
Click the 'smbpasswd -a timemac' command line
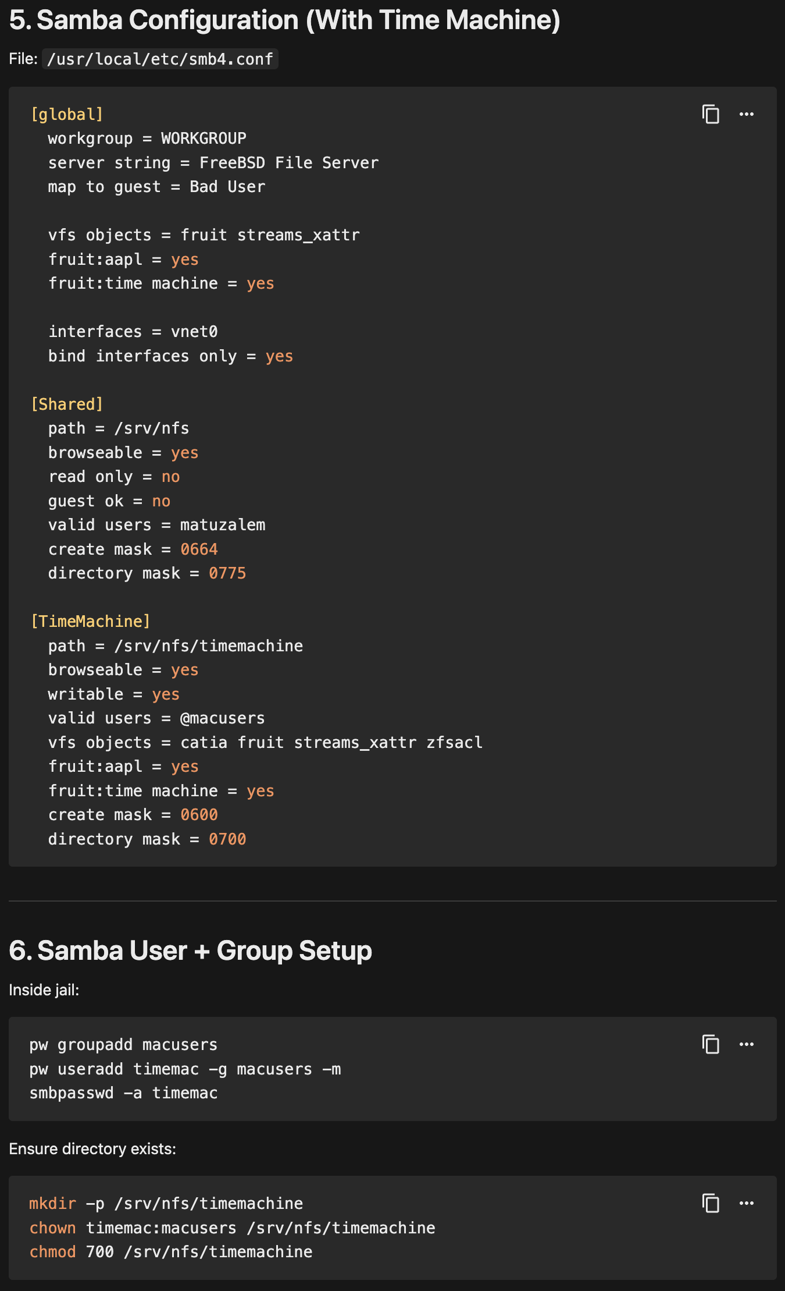tap(123, 1093)
